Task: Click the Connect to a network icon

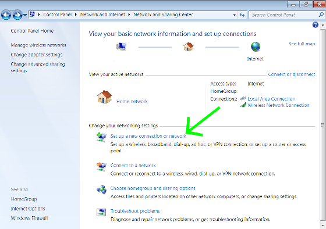Action: tap(101, 166)
